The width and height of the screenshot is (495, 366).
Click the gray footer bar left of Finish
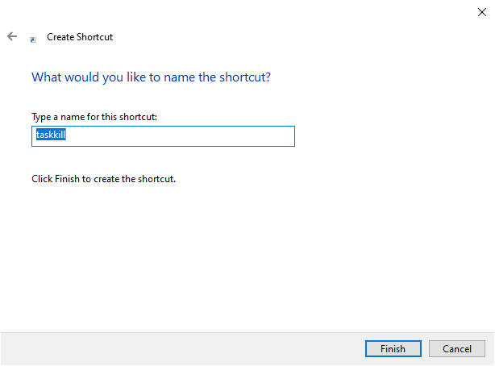pos(177,349)
